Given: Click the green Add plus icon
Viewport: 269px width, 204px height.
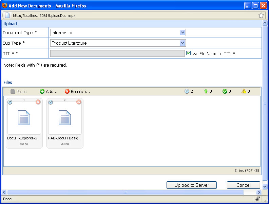Looking at the screenshot, I should coord(42,91).
